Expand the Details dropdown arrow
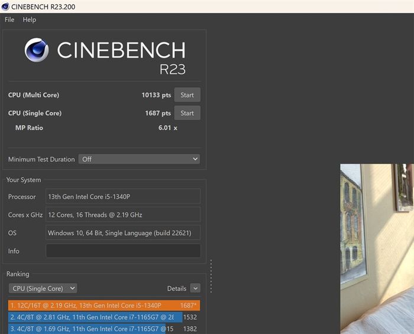Screen dimensions: 414x334 pyautogui.click(x=195, y=288)
